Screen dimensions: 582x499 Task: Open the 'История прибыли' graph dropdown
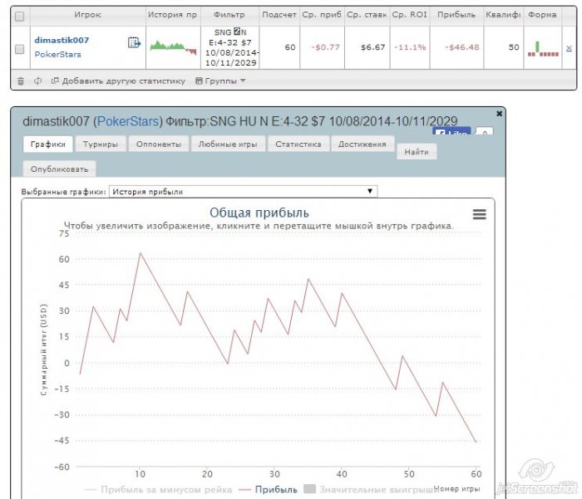click(x=243, y=192)
